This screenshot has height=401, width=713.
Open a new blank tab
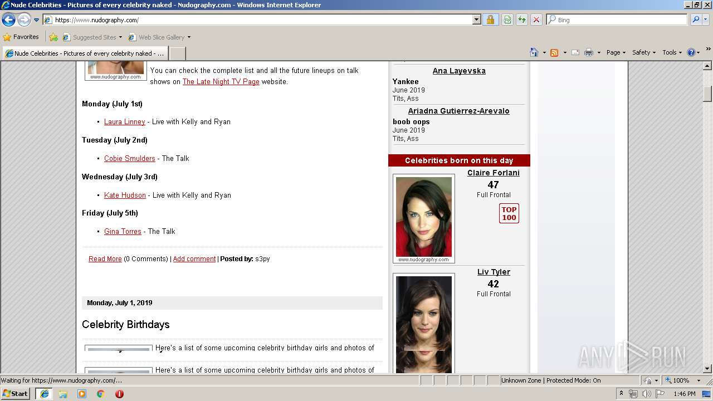[177, 53]
